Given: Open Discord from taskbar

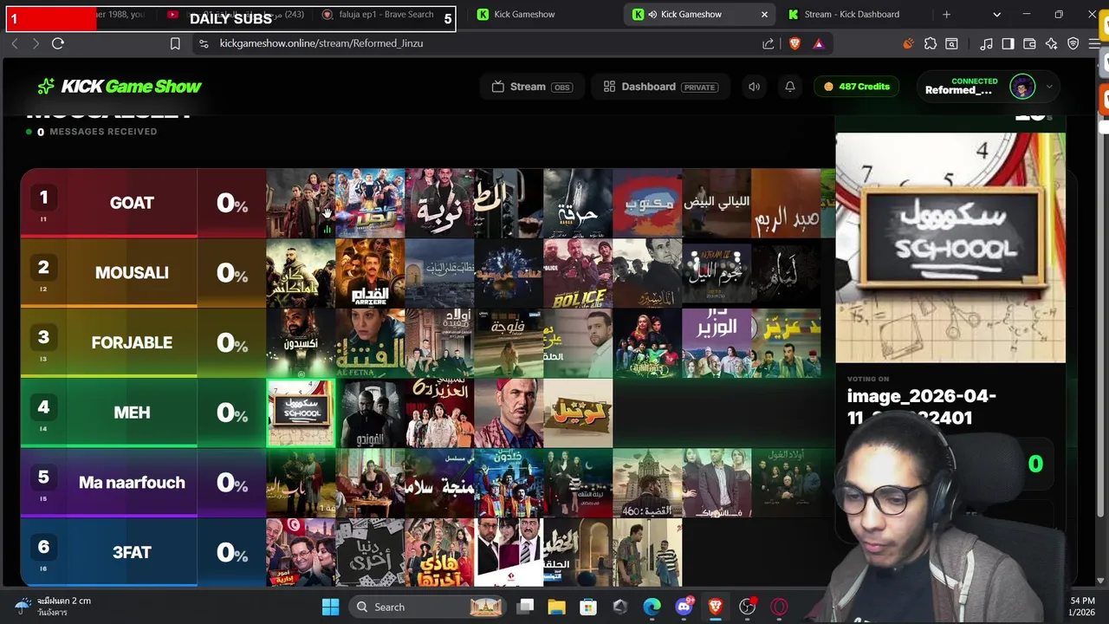Looking at the screenshot, I should click(684, 607).
